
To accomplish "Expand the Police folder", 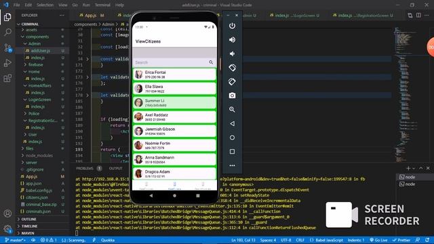I will [x=25, y=114].
